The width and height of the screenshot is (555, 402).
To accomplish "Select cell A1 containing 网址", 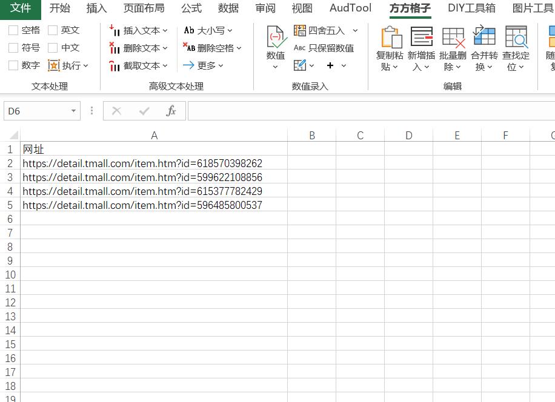I will tap(154, 149).
